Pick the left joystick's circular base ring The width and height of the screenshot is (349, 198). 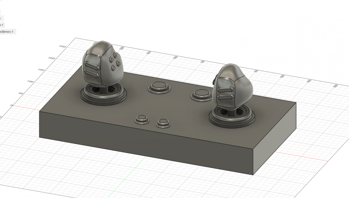[x=104, y=95]
